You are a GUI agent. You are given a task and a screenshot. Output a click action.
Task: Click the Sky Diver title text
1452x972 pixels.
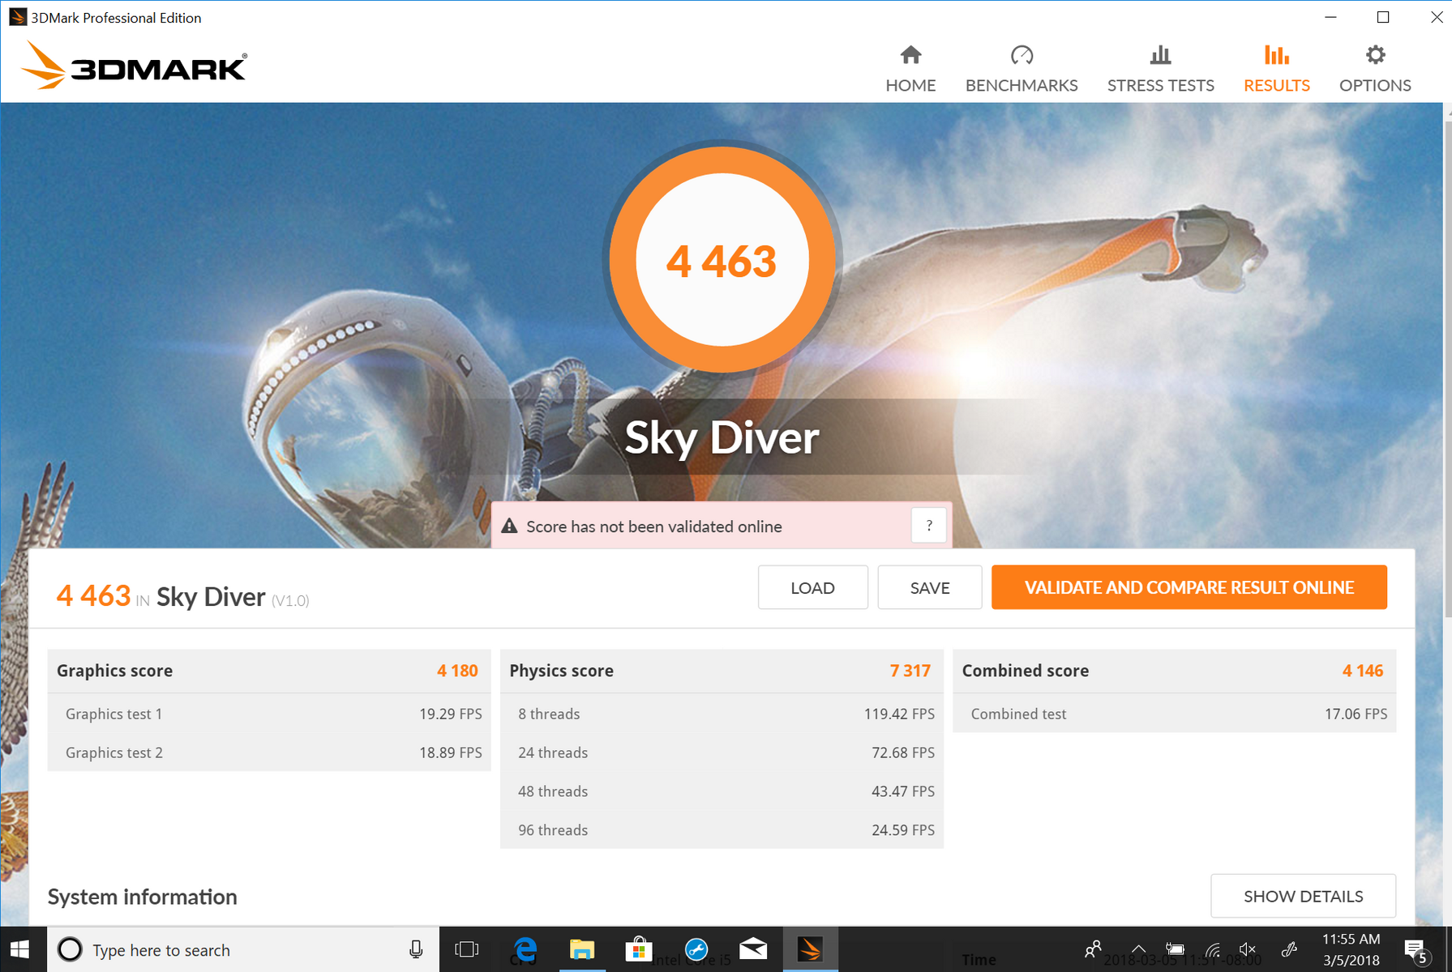(x=722, y=437)
